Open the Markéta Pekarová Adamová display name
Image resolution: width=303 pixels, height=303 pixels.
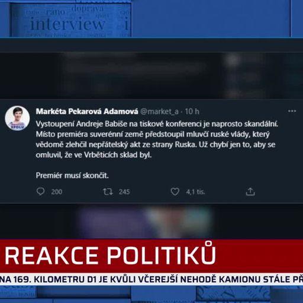point(87,111)
